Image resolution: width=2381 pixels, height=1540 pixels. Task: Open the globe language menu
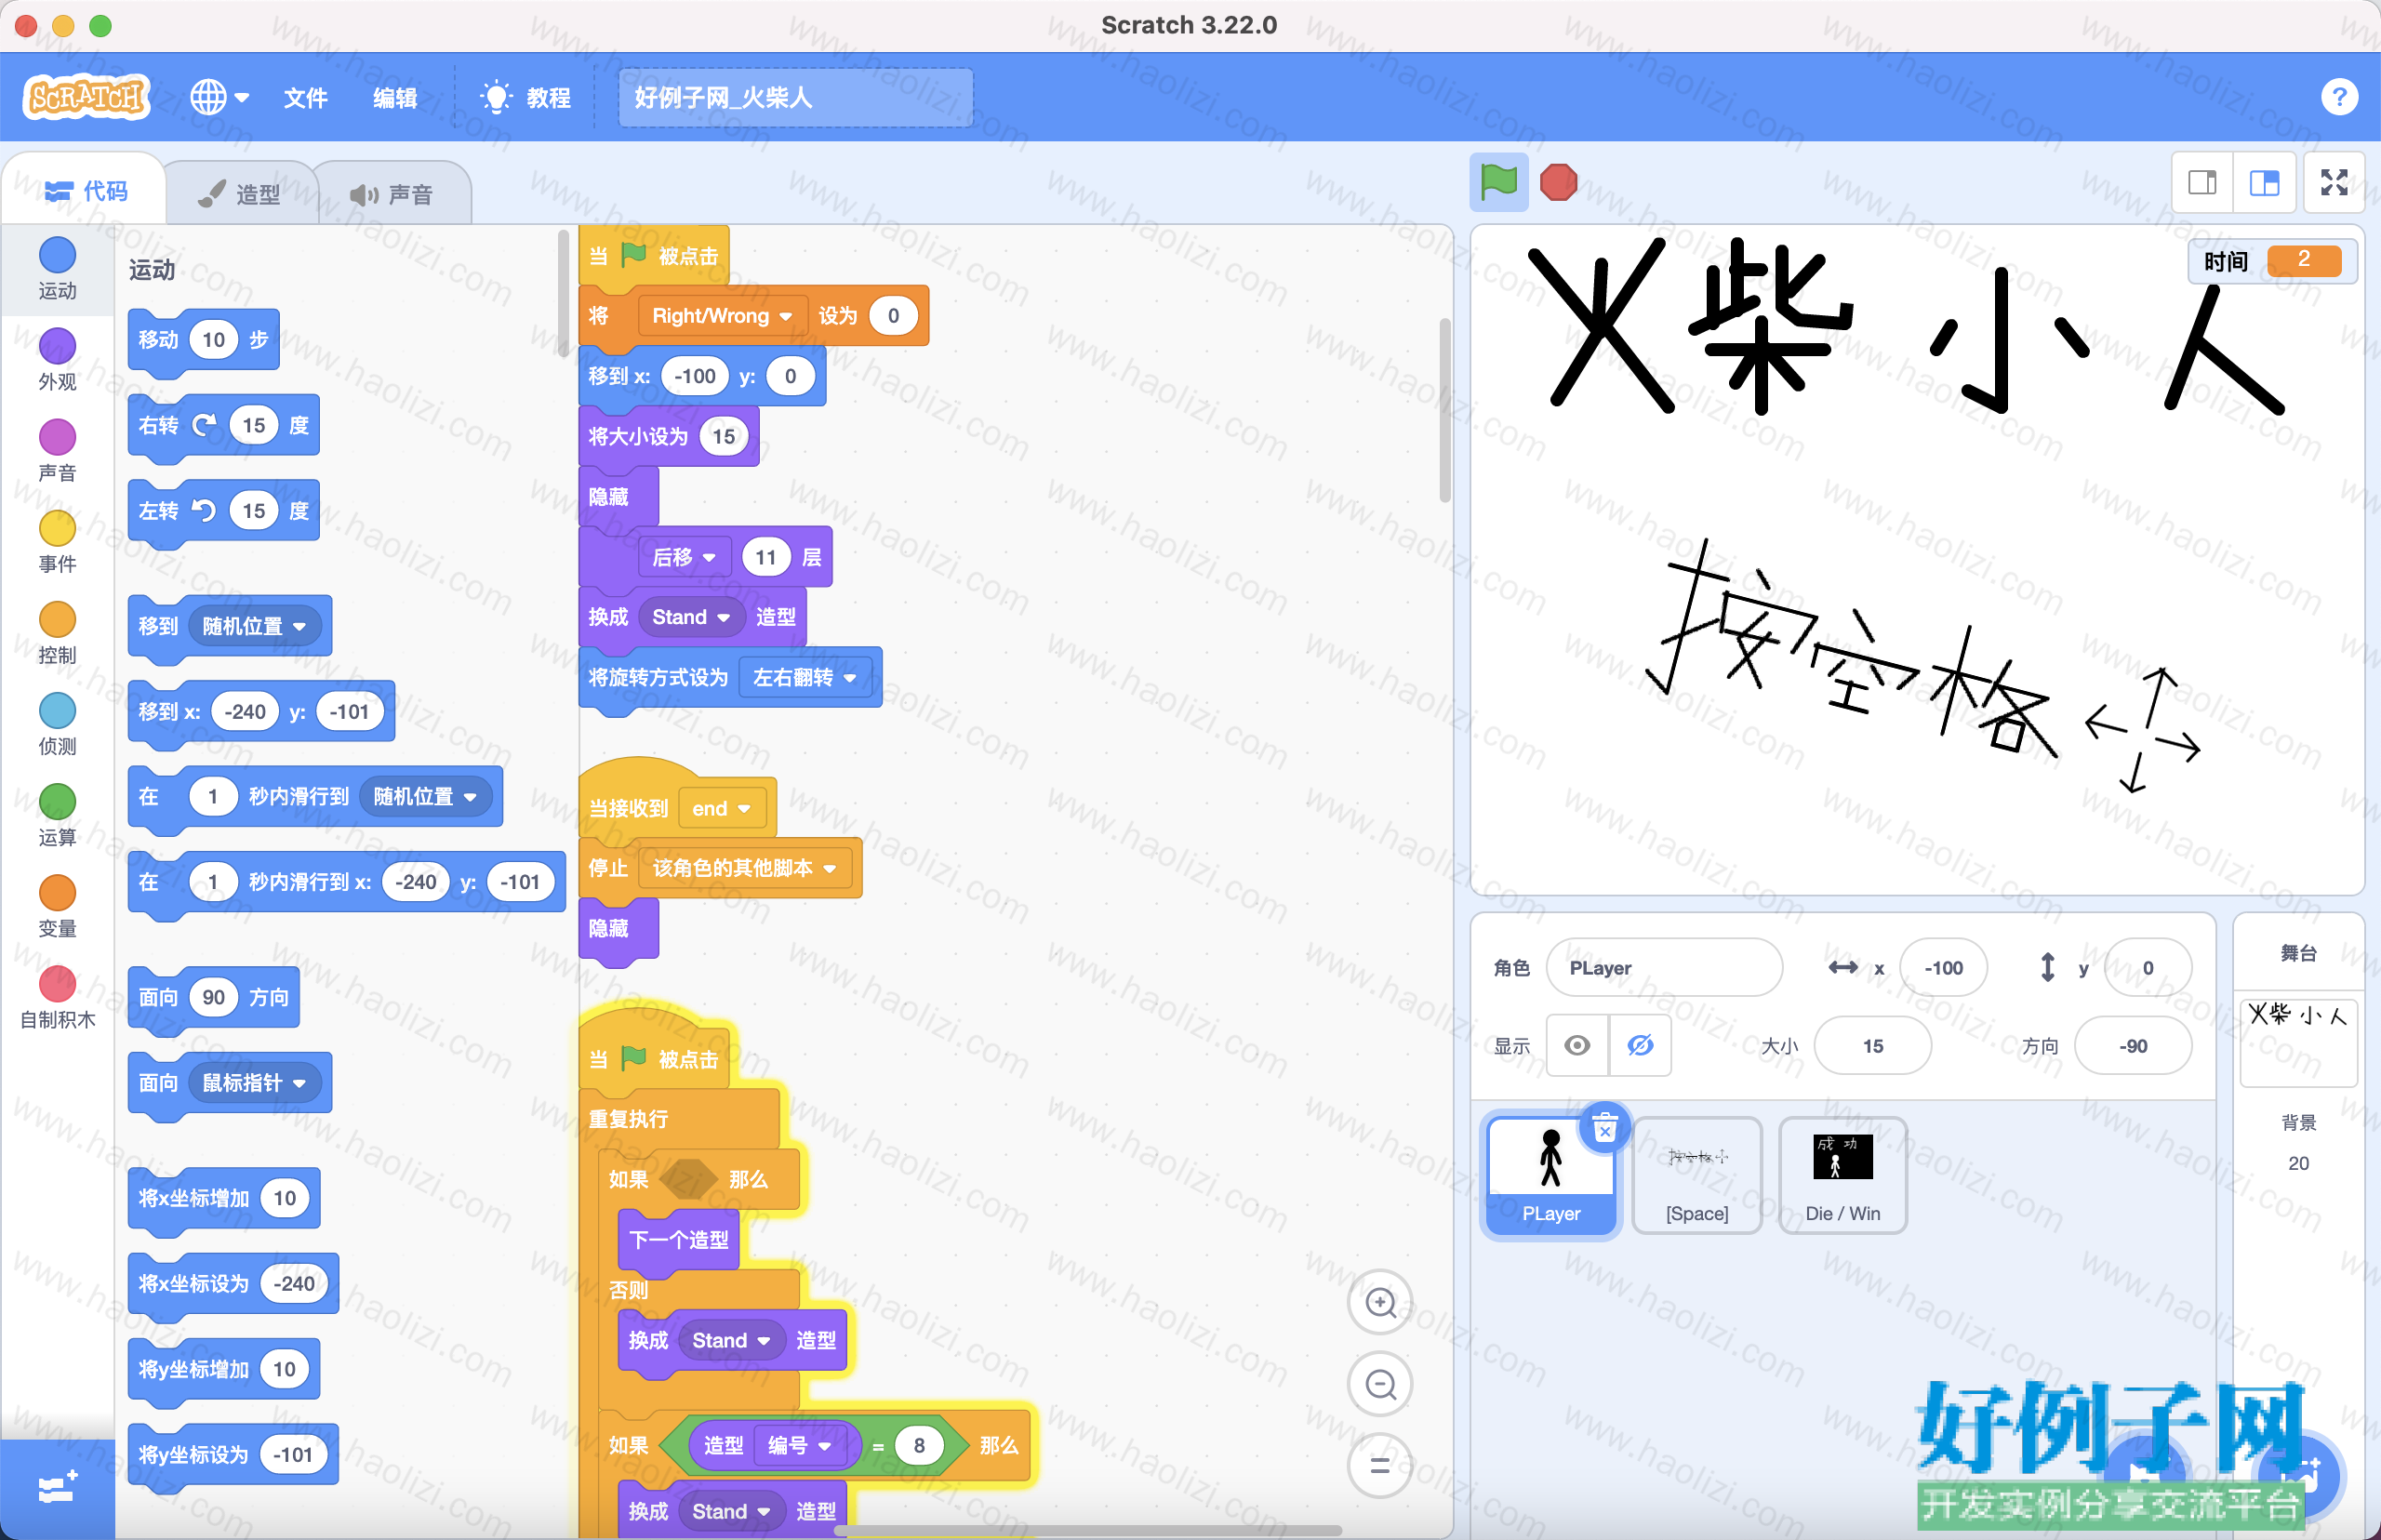[219, 97]
